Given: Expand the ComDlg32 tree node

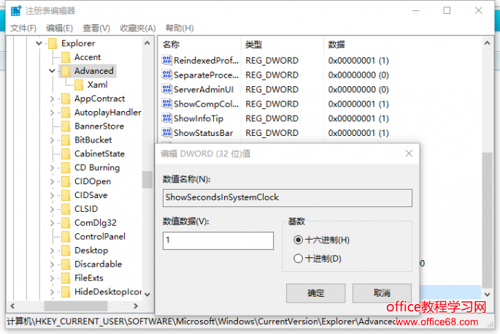Looking at the screenshot, I should 52,223.
